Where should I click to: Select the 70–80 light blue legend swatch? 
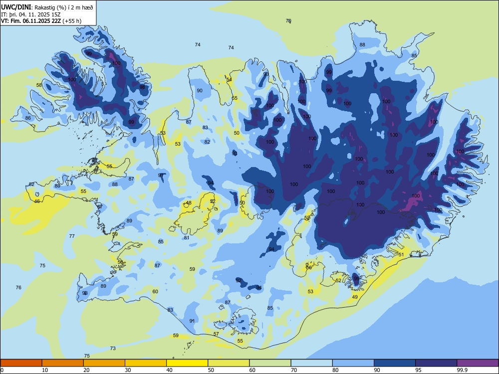coord(311,363)
